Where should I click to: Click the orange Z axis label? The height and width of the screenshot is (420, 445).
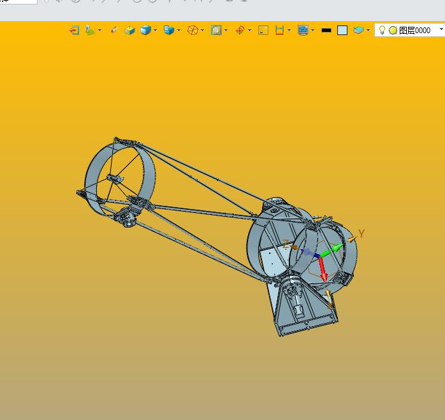coord(286,243)
